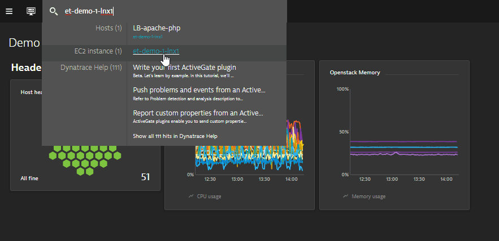This screenshot has height=241, width=499.
Task: Click the host health honeycomb visualization
Action: (x=85, y=160)
